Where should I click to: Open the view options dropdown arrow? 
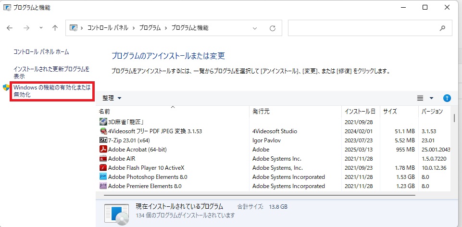coord(431,98)
